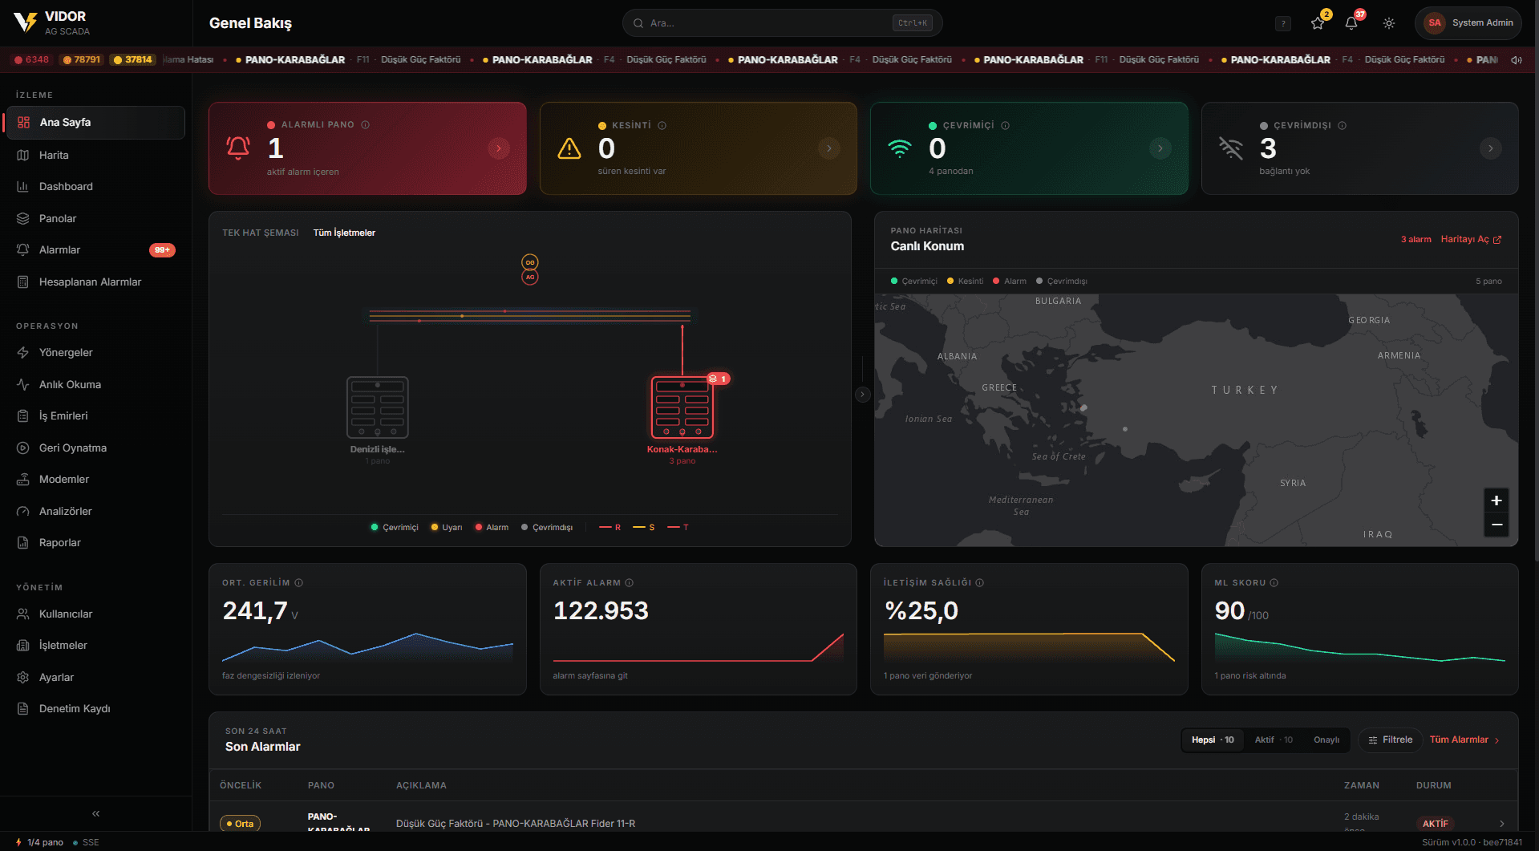Open Analizörler gauge item
1539x851 pixels.
tap(95, 511)
